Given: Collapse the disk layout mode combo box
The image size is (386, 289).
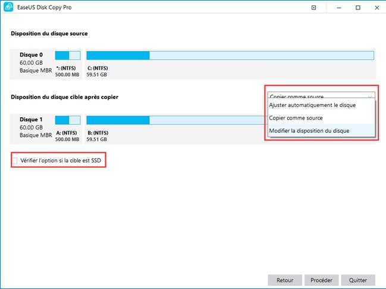Looking at the screenshot, I should [321, 95].
